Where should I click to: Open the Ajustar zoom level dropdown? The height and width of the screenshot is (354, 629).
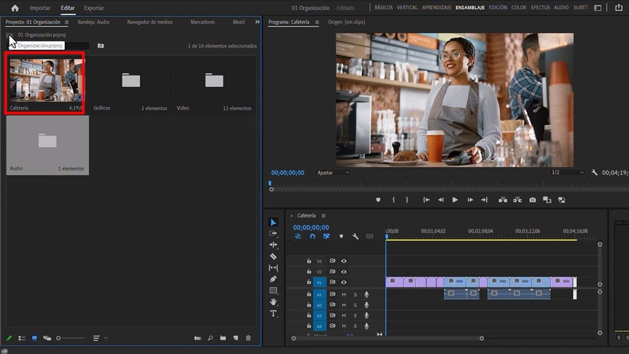(x=334, y=173)
